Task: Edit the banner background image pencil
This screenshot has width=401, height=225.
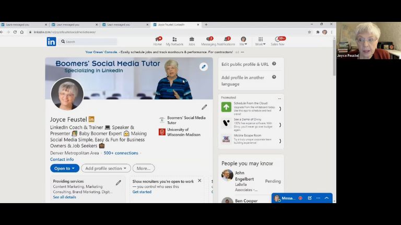Action: pyautogui.click(x=204, y=67)
